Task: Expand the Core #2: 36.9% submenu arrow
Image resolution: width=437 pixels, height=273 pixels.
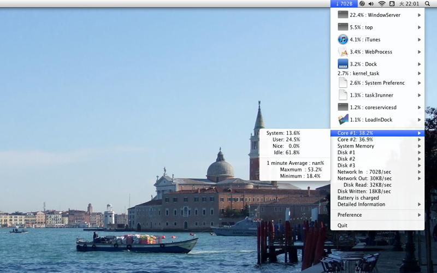Action: pyautogui.click(x=419, y=140)
